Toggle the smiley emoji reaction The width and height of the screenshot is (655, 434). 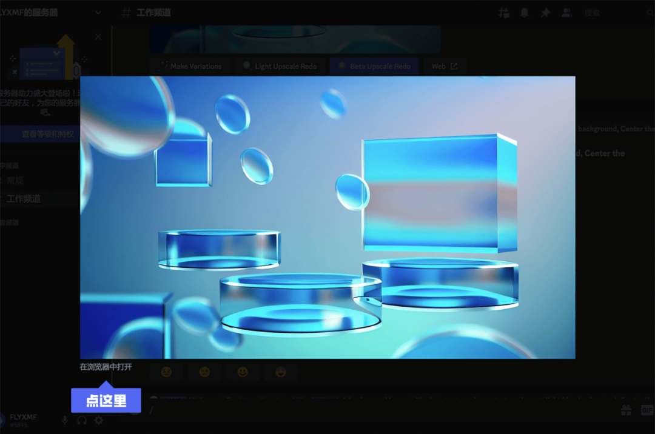[x=243, y=372]
